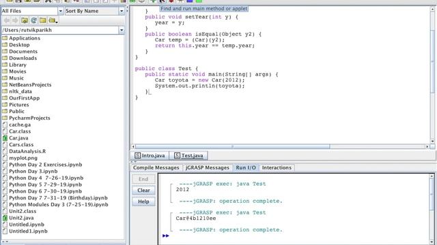The height and width of the screenshot is (245, 437).
Task: Select Python Modules Day 3 (7-25-19).ipynb
Action: click(59, 205)
